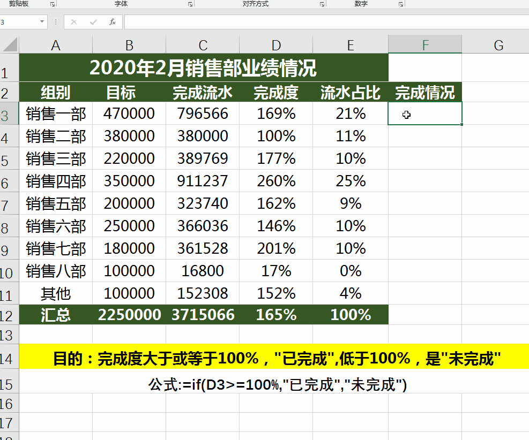
Task: Select column G header
Action: pyautogui.click(x=498, y=44)
